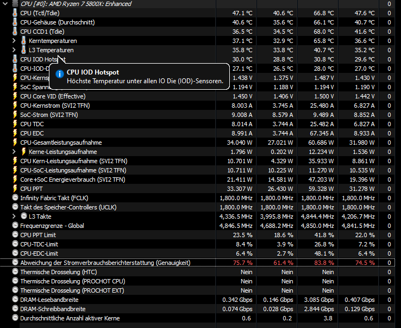Click lightning icon beside Kerne-Leistungsaufnahme
401x328 pixels.
(23, 152)
